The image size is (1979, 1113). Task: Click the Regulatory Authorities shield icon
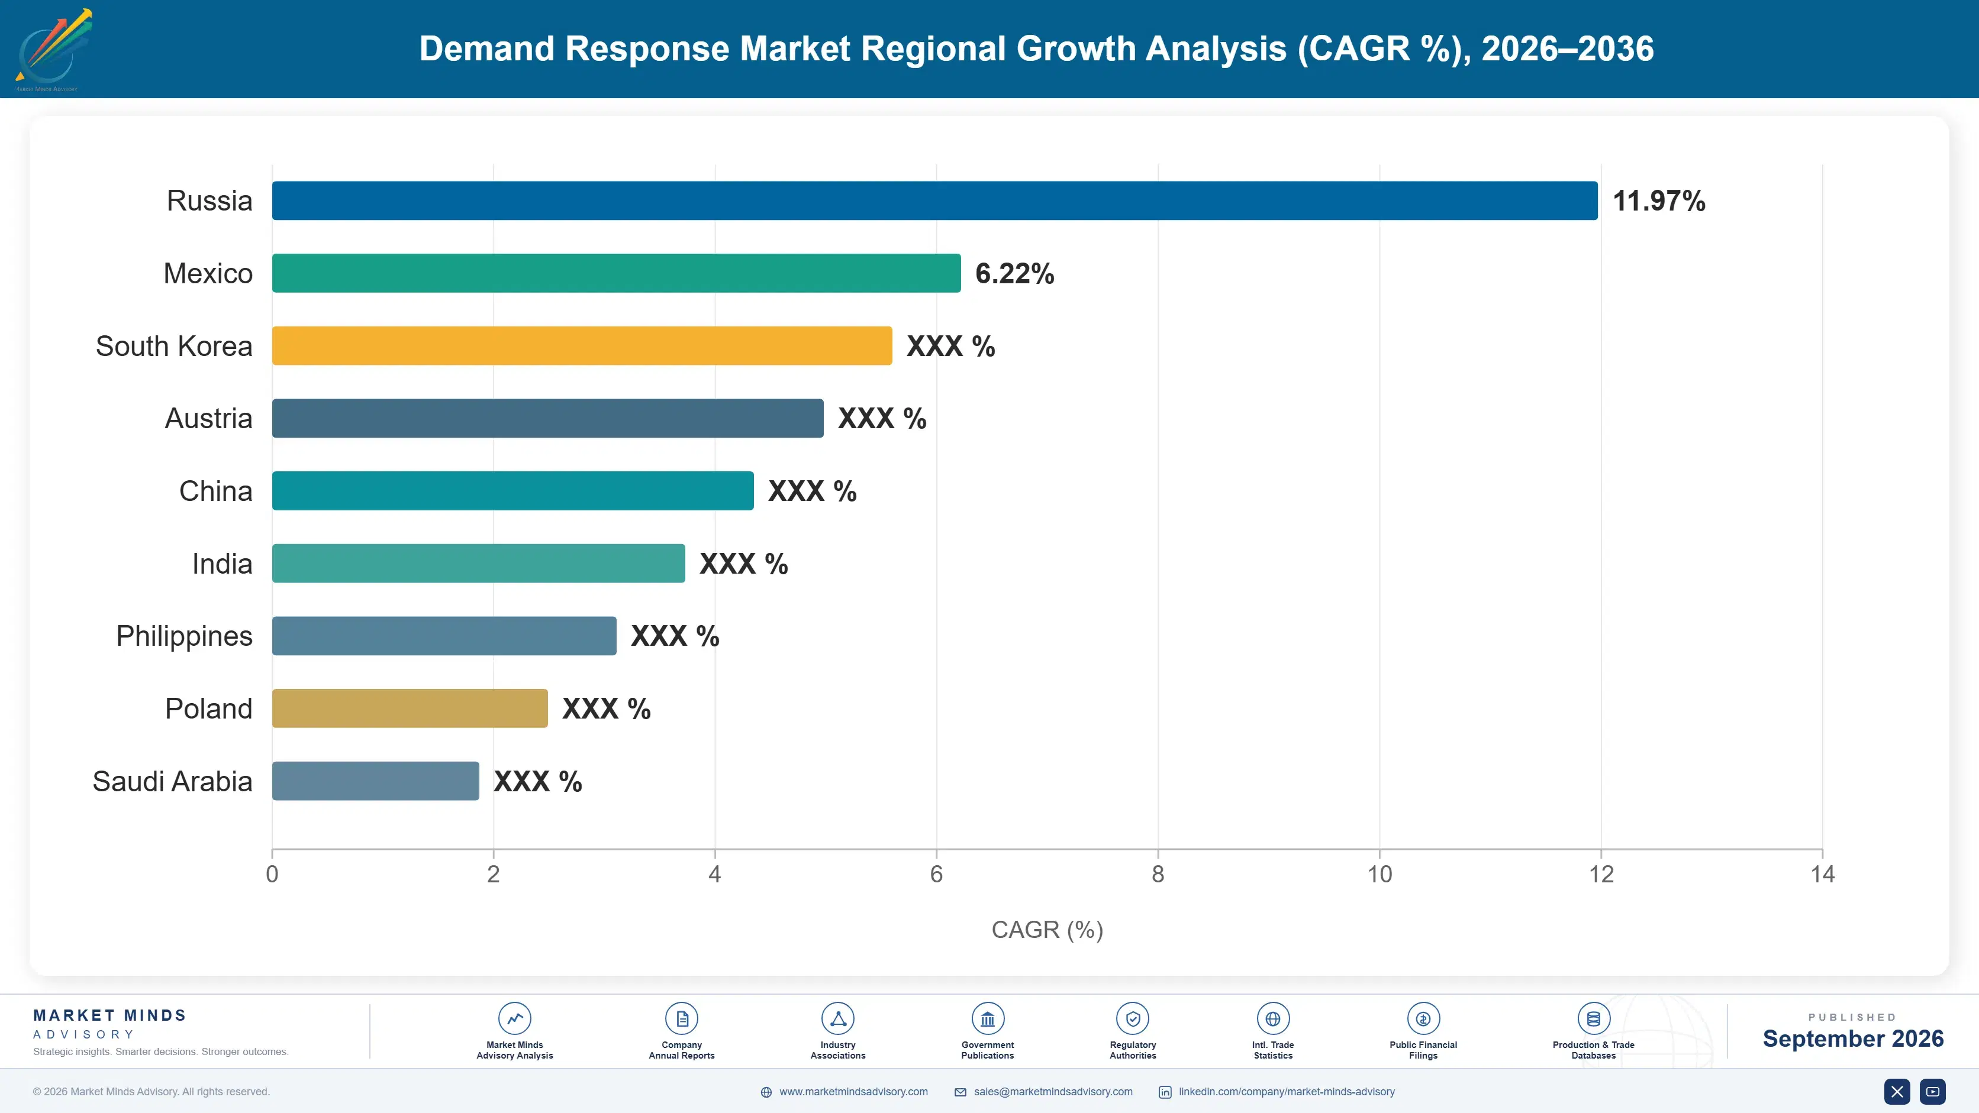[1132, 1018]
